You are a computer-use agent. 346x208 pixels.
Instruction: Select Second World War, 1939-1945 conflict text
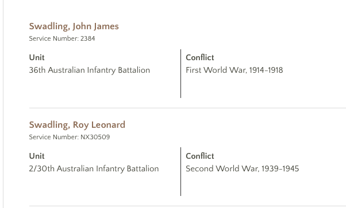tap(243, 169)
